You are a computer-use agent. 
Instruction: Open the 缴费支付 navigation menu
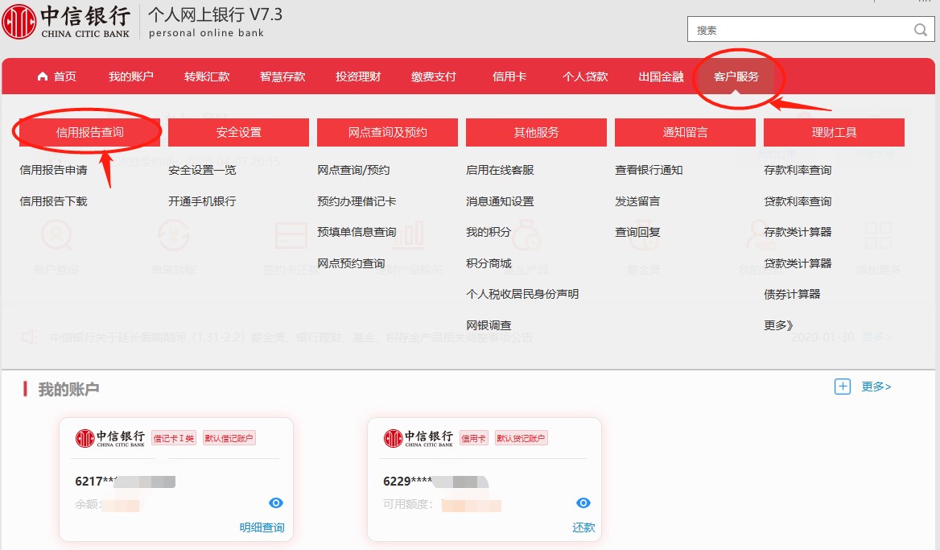tap(434, 77)
